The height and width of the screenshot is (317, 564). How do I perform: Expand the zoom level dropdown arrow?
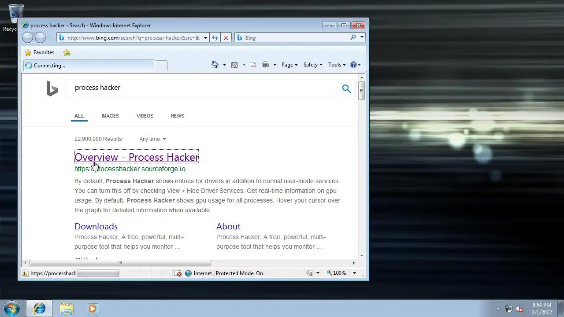[354, 273]
